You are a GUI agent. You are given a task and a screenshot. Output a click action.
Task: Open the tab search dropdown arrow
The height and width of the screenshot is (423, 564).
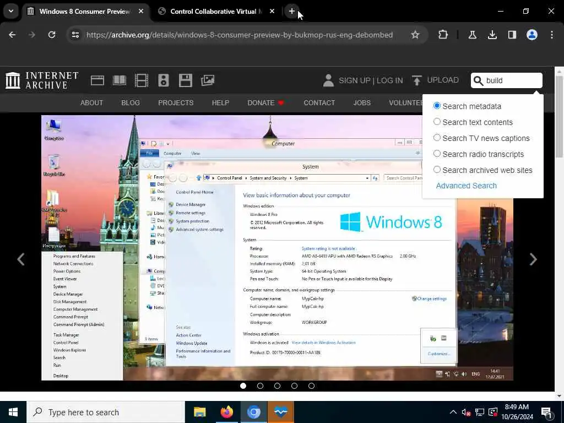[x=11, y=11]
